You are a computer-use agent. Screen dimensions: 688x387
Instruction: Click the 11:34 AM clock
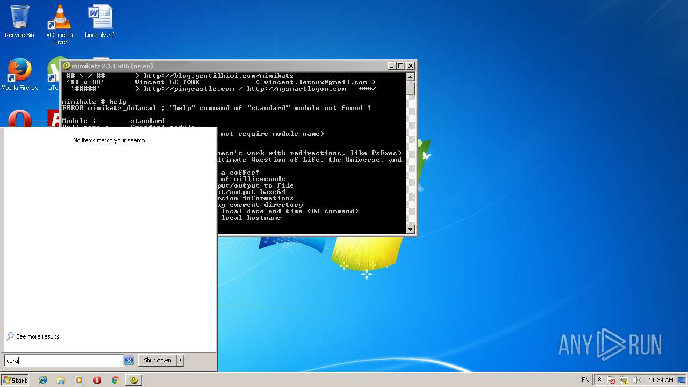tap(661, 380)
